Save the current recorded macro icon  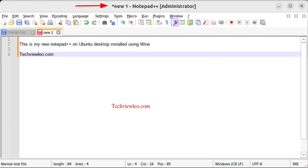pos(263,22)
